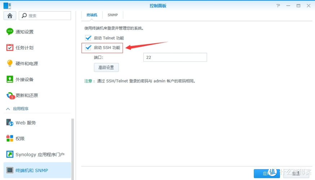Maximize the Control Panel window
Image resolution: width=315 pixels, height=180 pixels.
[298, 6]
